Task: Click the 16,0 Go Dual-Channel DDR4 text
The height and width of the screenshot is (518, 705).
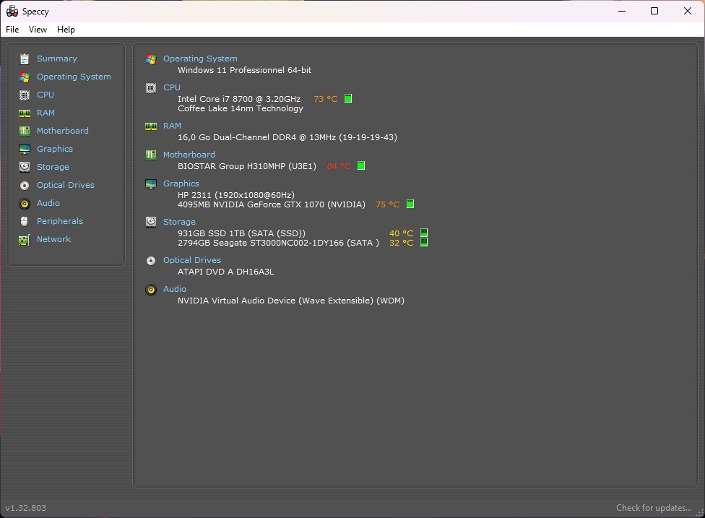Action: point(287,137)
